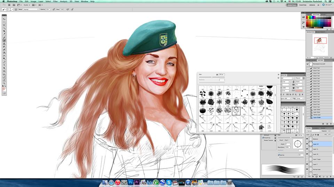The image size is (334, 187).
Task: Open the Filter menu
Action: pos(55,1)
